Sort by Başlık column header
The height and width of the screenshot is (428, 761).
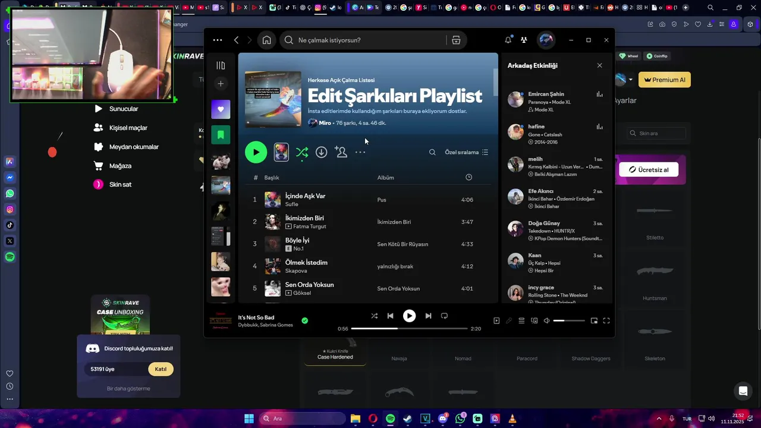pos(272,177)
